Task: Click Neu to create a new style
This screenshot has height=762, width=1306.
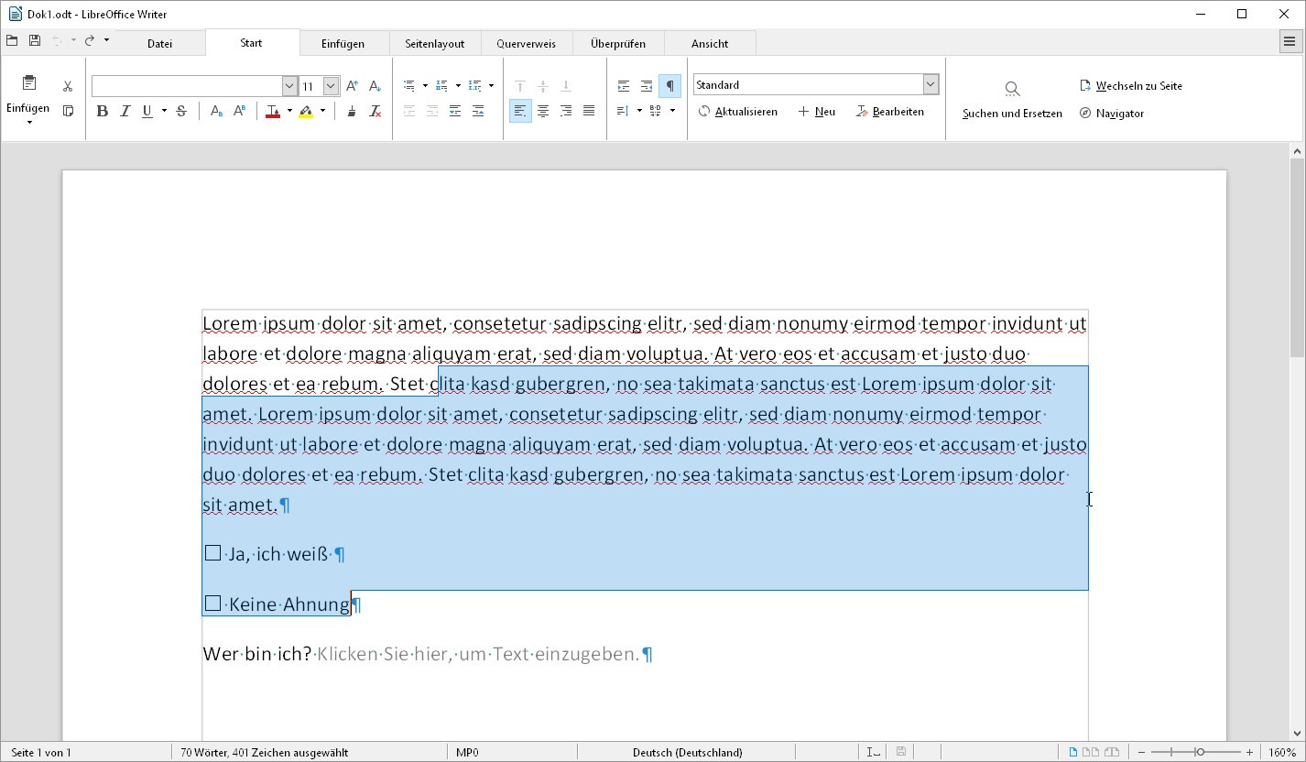Action: tap(816, 112)
